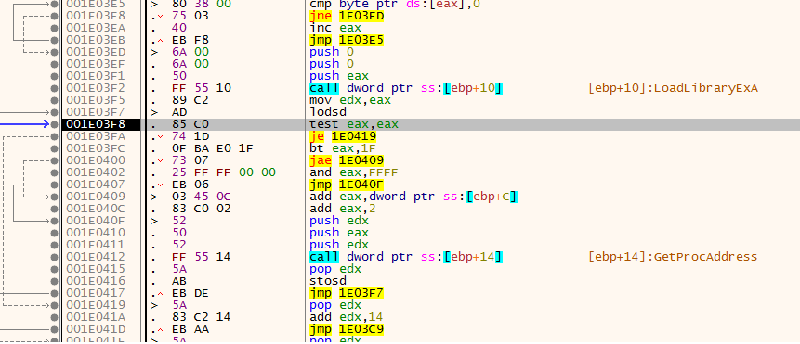This screenshot has height=344, width=800.
Task: Select address 001E03EA in address column
Action: click(x=96, y=28)
